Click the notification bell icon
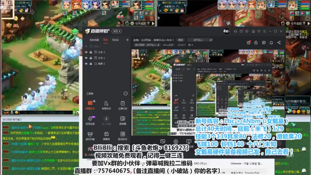The height and width of the screenshot is (175, 311). tap(271, 42)
